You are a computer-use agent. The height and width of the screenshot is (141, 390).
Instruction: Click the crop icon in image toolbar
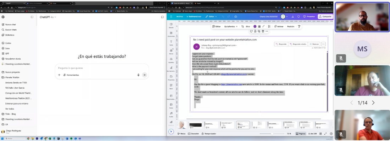243,27
